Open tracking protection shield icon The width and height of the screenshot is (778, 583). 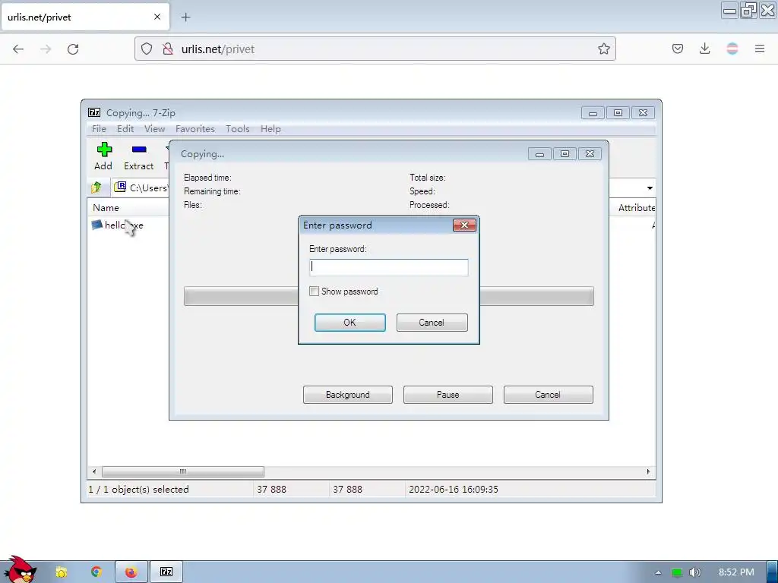[147, 49]
